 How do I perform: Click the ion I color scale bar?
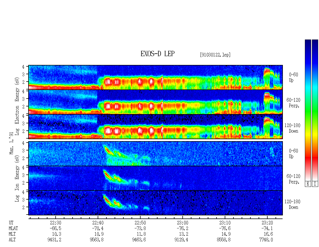pos(315,110)
